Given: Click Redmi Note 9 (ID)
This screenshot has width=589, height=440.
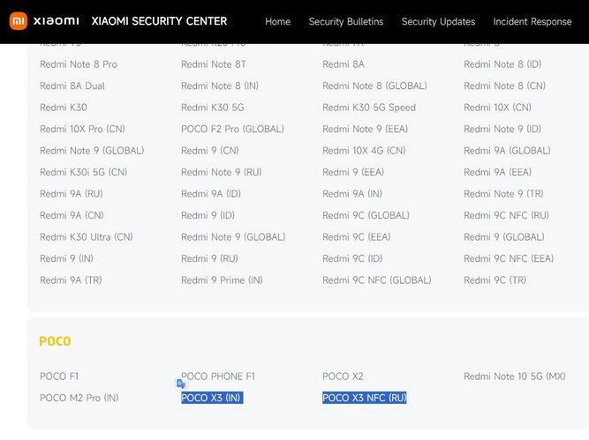Looking at the screenshot, I should (502, 129).
